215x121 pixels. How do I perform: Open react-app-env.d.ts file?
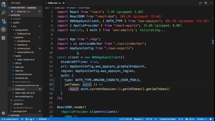[25, 93]
